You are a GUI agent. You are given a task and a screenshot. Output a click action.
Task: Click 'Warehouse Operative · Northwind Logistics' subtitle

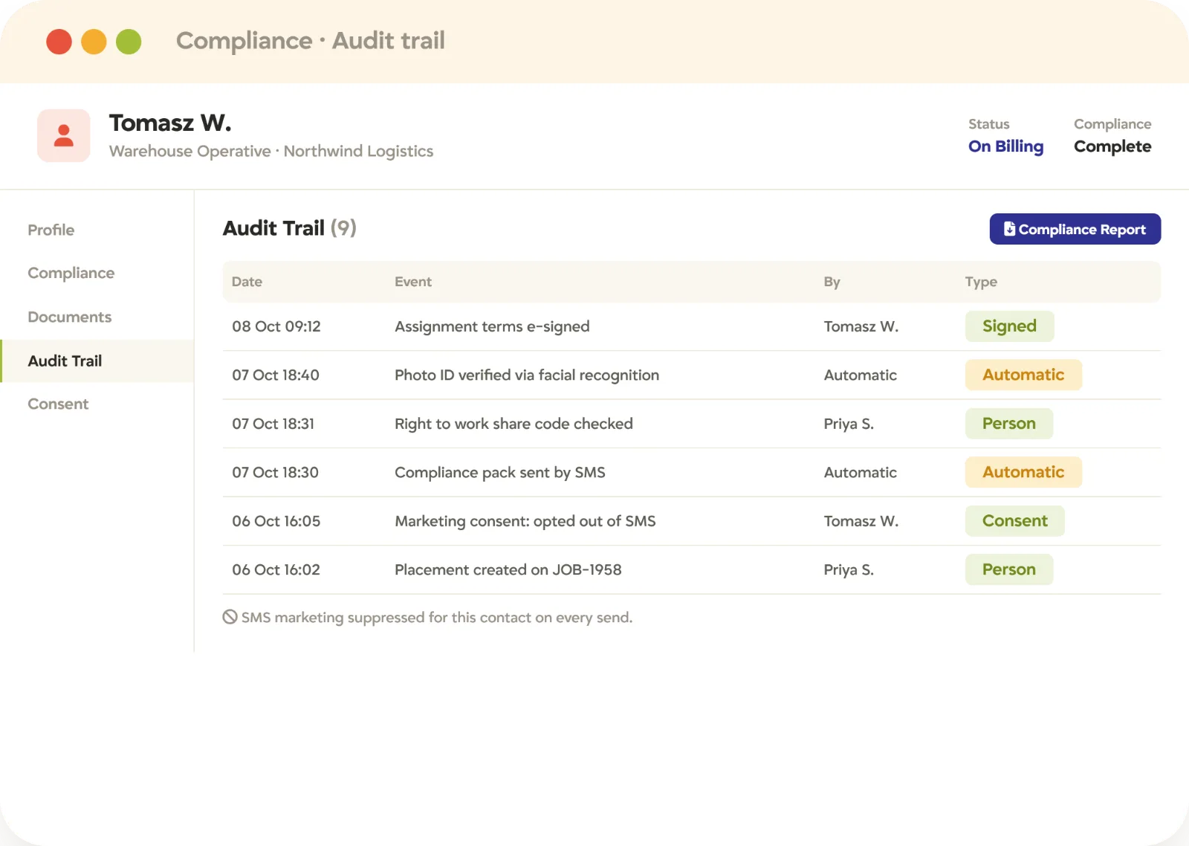tap(271, 151)
